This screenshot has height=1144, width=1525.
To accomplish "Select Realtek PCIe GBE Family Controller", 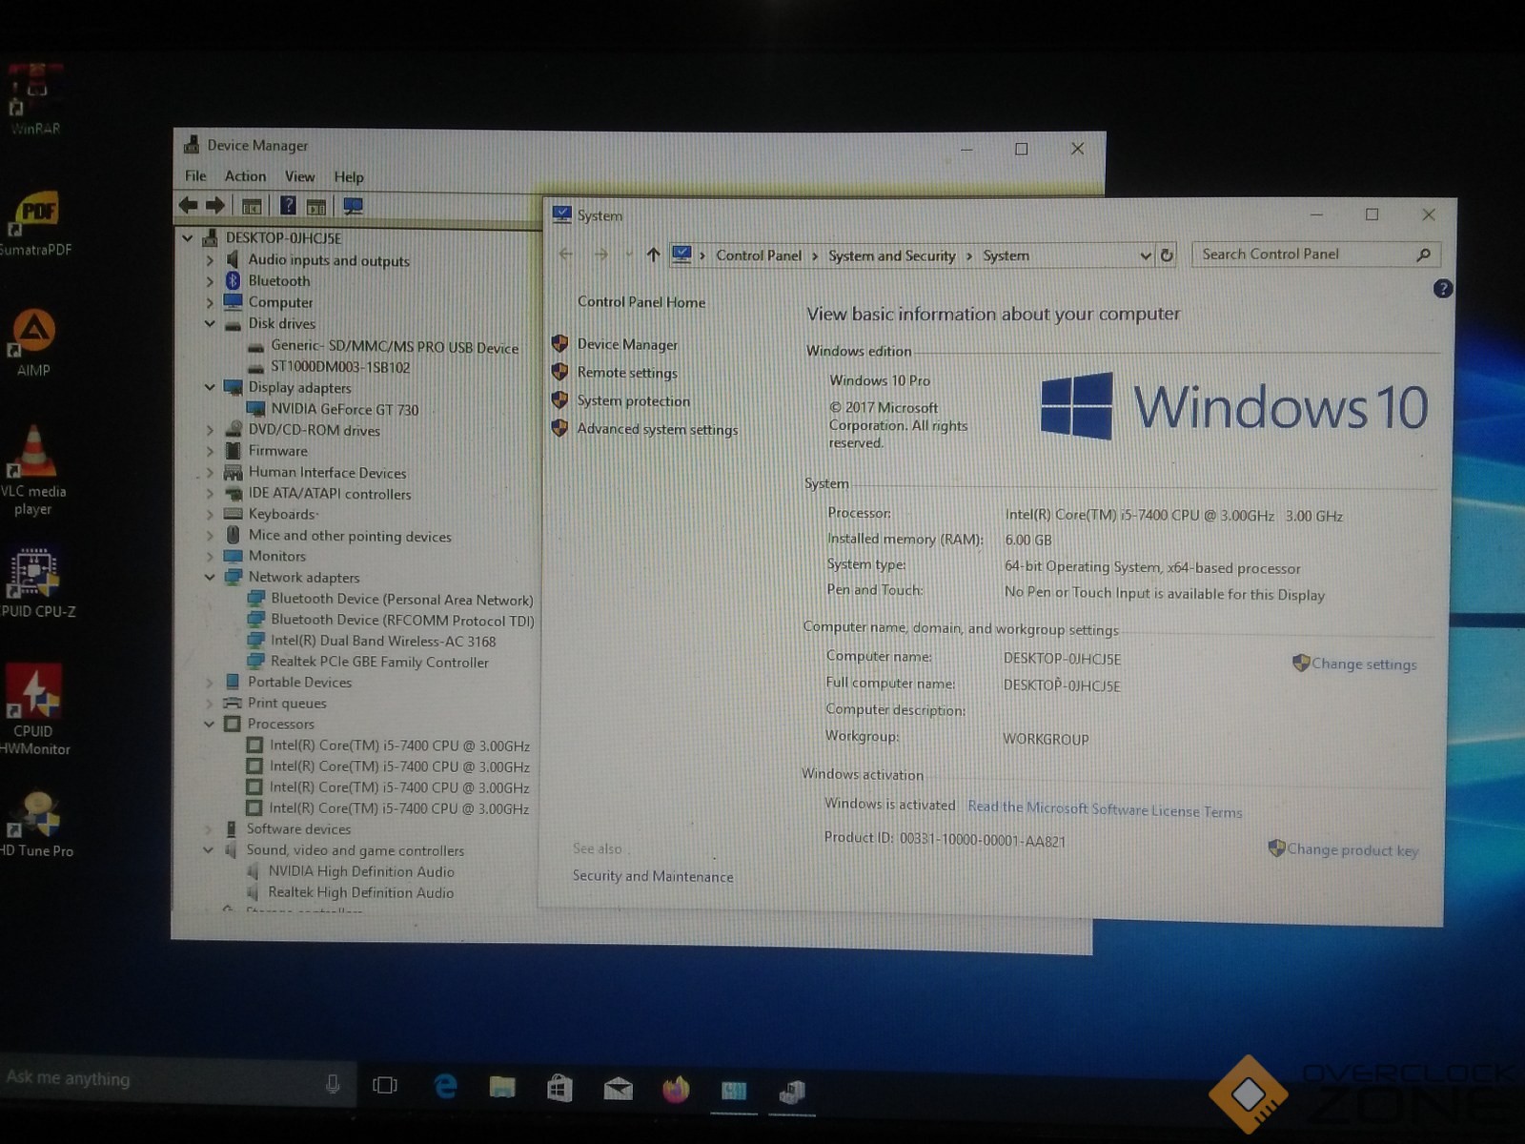I will [x=379, y=663].
